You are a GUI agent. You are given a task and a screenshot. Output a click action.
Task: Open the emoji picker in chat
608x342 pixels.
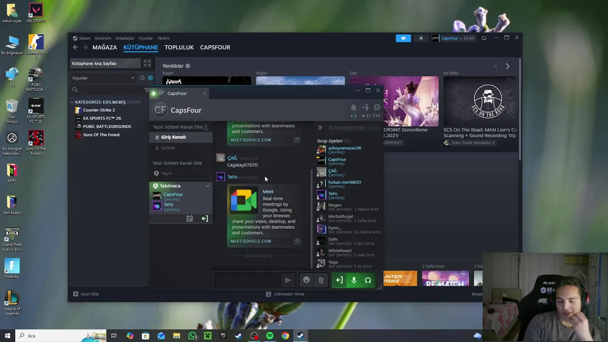click(306, 280)
